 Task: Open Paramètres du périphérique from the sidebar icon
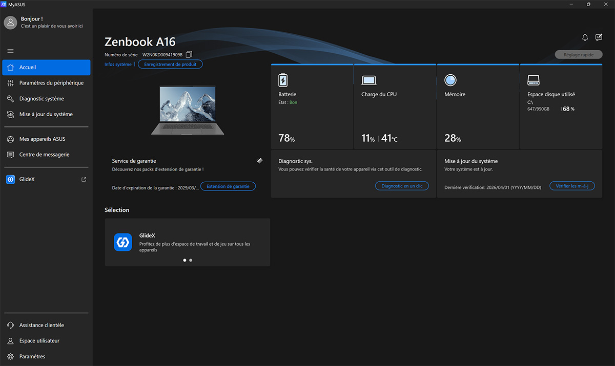[10, 82]
